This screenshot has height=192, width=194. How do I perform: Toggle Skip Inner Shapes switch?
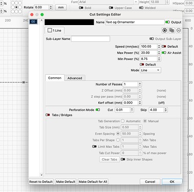[x=123, y=159]
